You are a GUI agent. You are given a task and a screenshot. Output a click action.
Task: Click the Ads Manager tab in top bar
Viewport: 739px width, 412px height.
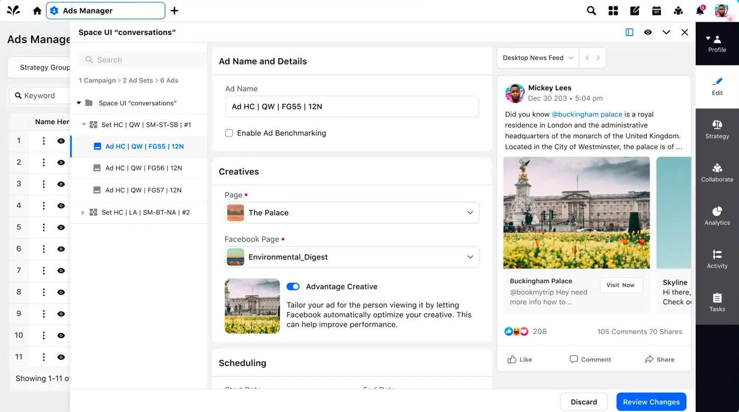click(x=105, y=11)
